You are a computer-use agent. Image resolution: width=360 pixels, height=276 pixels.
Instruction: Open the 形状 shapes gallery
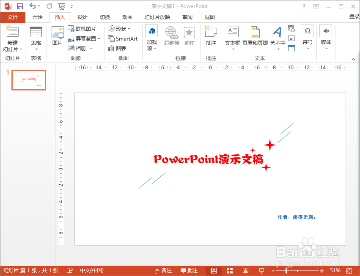click(119, 29)
